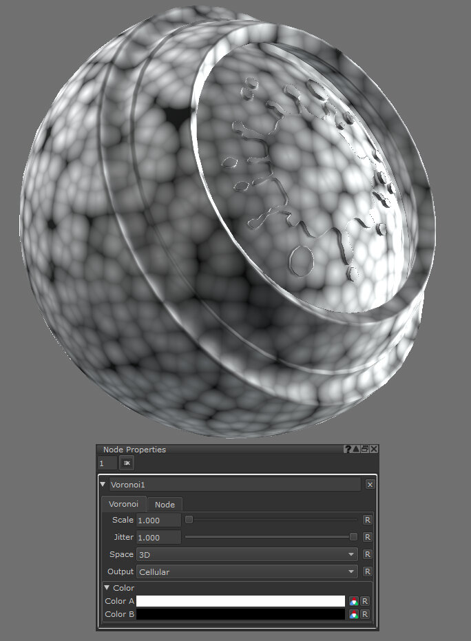Reset the Scale value
471x641 pixels.
pos(368,520)
